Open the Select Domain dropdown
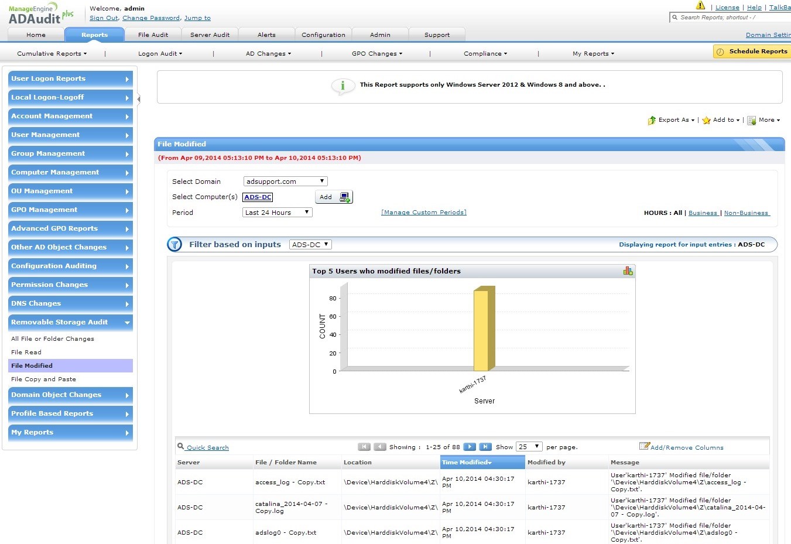 click(x=285, y=182)
